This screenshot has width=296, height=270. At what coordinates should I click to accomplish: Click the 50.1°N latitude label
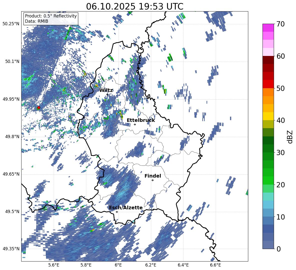point(12,61)
